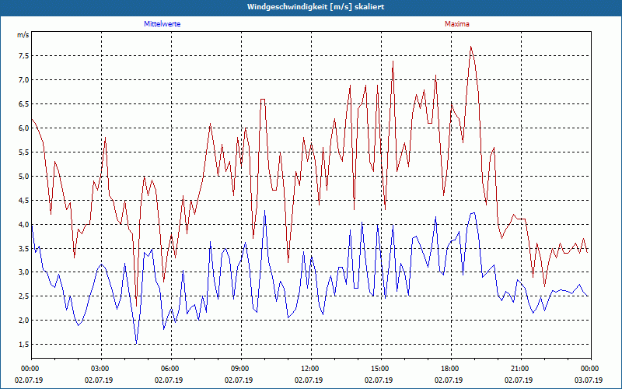Image resolution: width=622 pixels, height=389 pixels.
Task: Click the blue Mittelwerte legend label
Action: tap(162, 24)
